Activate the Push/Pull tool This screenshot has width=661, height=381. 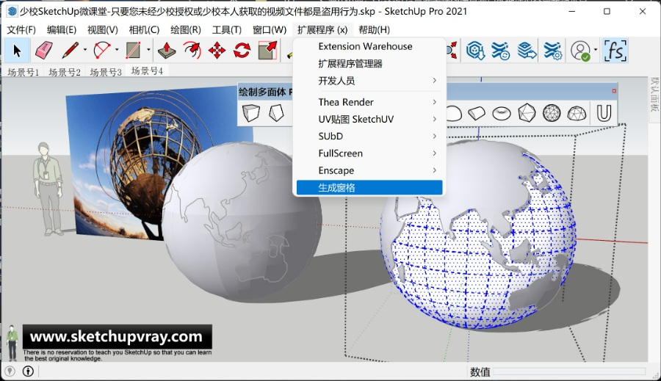pos(167,51)
